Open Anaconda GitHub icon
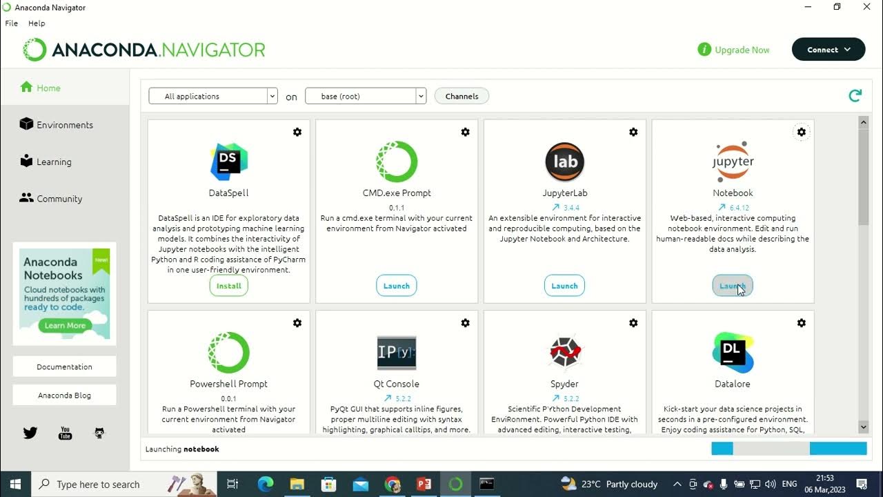Image resolution: width=883 pixels, height=497 pixels. point(99,433)
